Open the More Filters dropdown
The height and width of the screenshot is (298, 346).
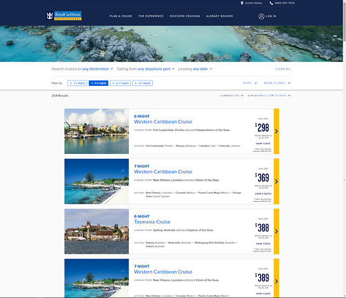tap(277, 83)
